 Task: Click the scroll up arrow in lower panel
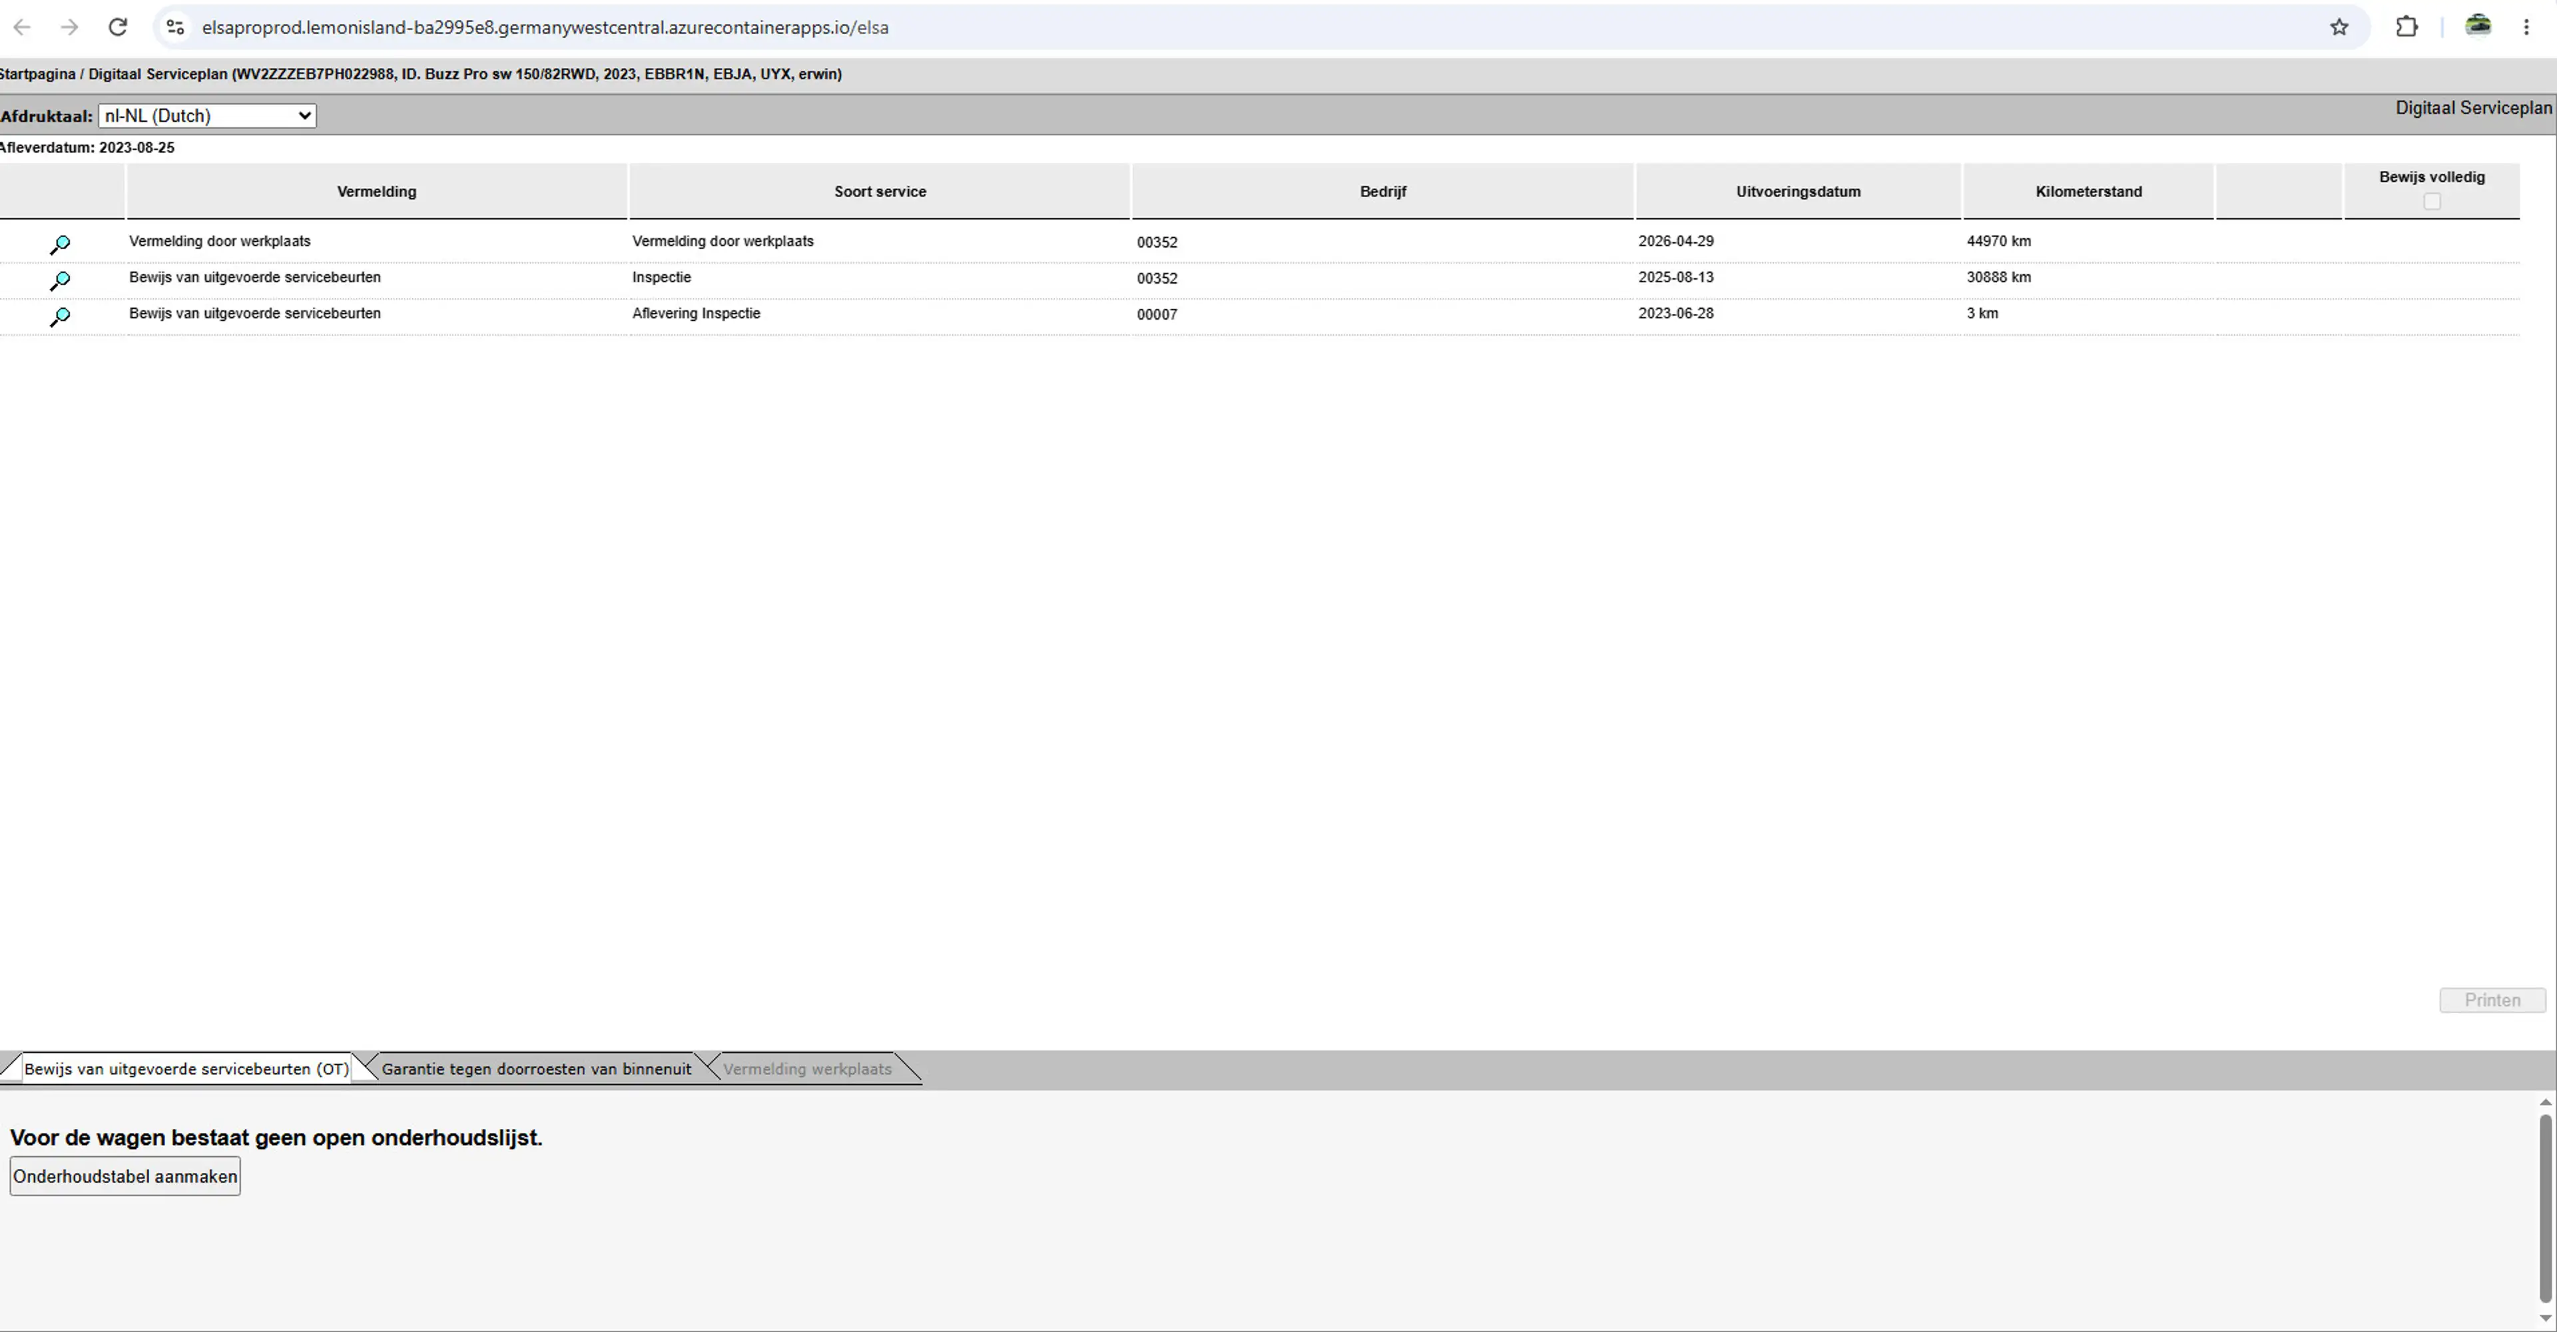point(2545,1102)
